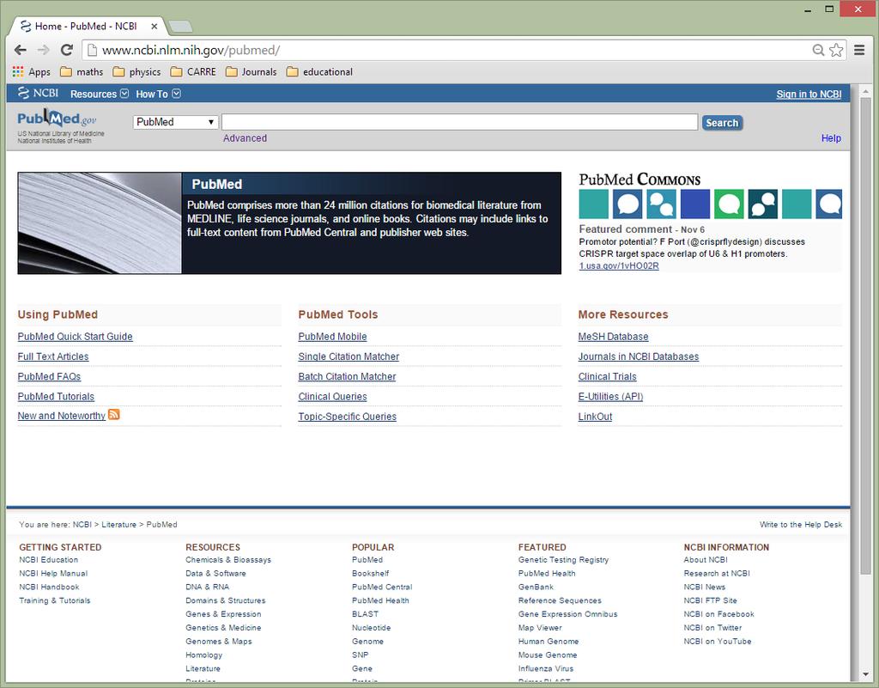Open Gene Expression Omnibus footer link
The width and height of the screenshot is (879, 688).
pyautogui.click(x=568, y=614)
